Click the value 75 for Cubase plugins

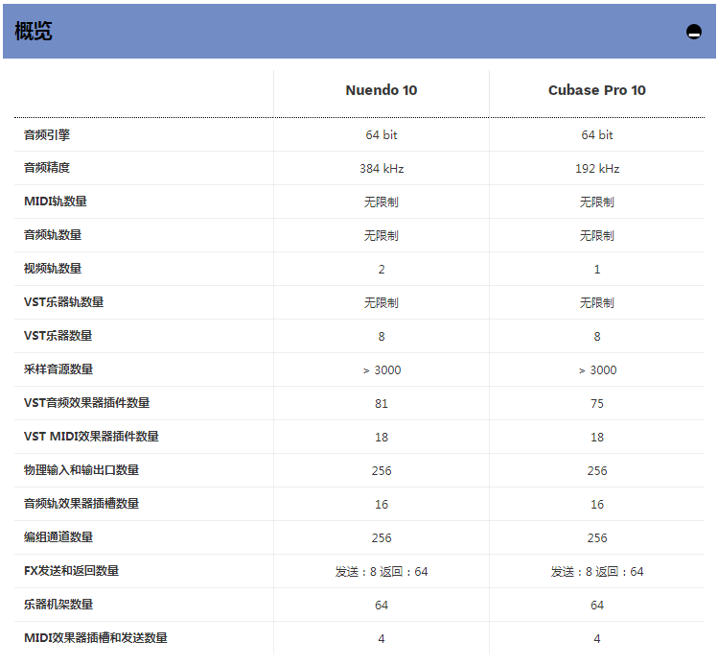click(x=597, y=403)
